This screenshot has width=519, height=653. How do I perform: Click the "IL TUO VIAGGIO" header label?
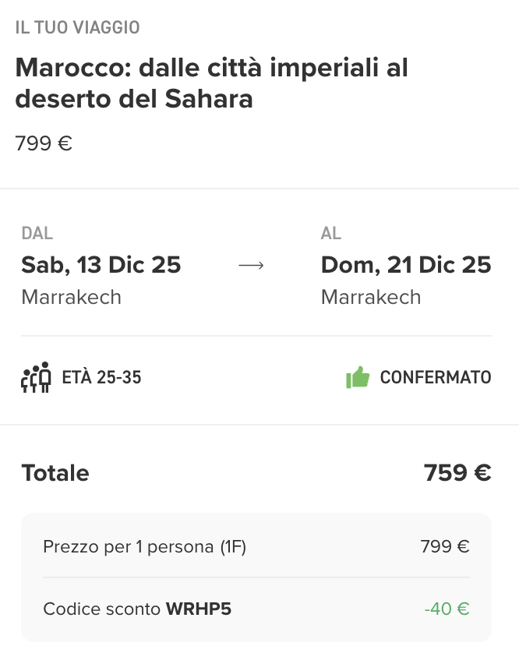(77, 28)
